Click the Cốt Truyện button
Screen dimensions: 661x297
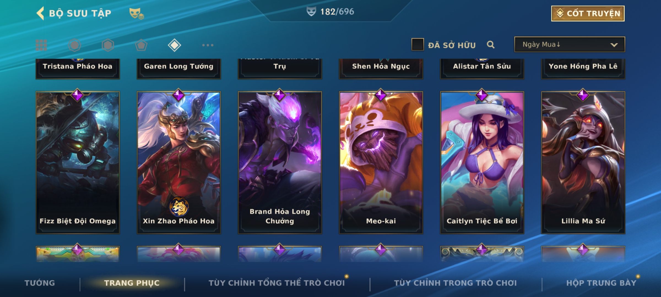(588, 13)
